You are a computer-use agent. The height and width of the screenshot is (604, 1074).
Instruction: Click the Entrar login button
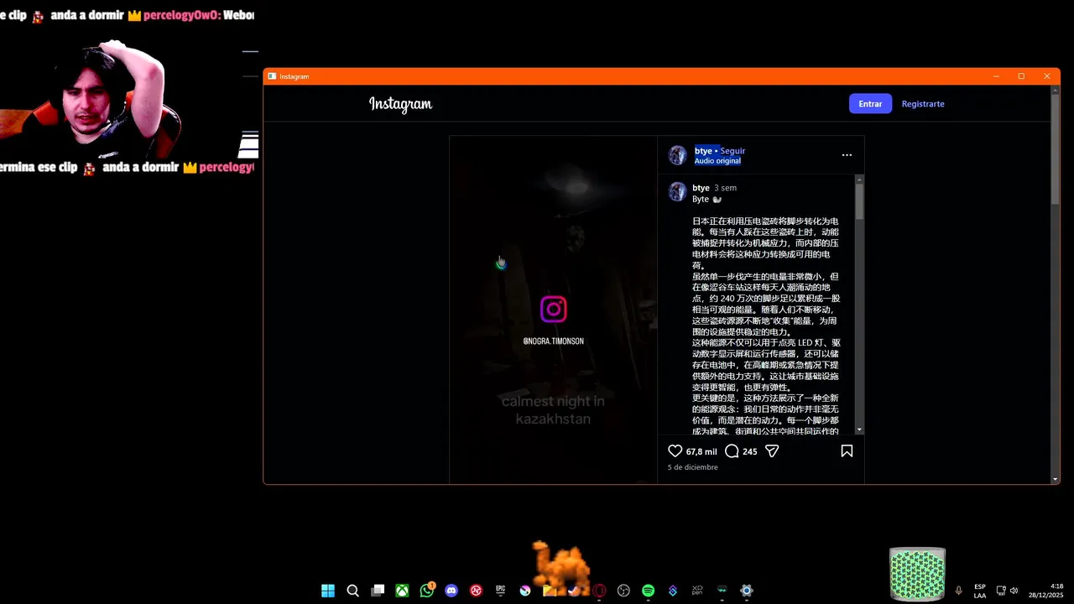click(870, 104)
